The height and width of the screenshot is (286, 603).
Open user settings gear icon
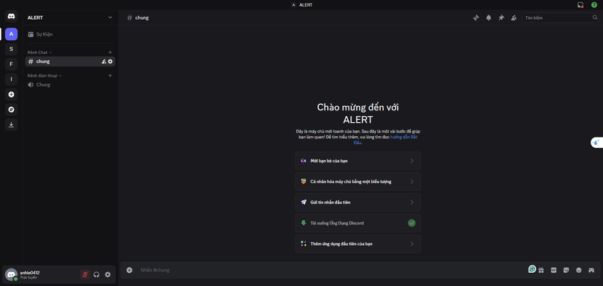coord(107,274)
